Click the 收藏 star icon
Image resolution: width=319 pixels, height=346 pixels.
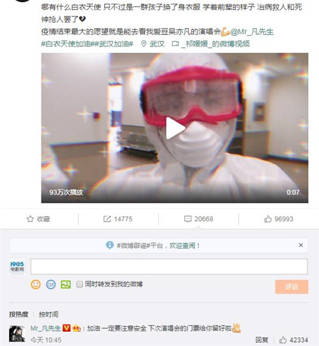[30, 219]
